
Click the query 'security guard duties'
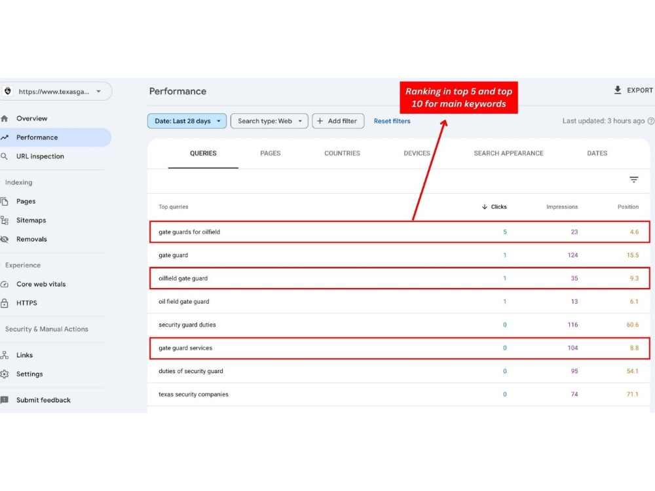click(187, 325)
